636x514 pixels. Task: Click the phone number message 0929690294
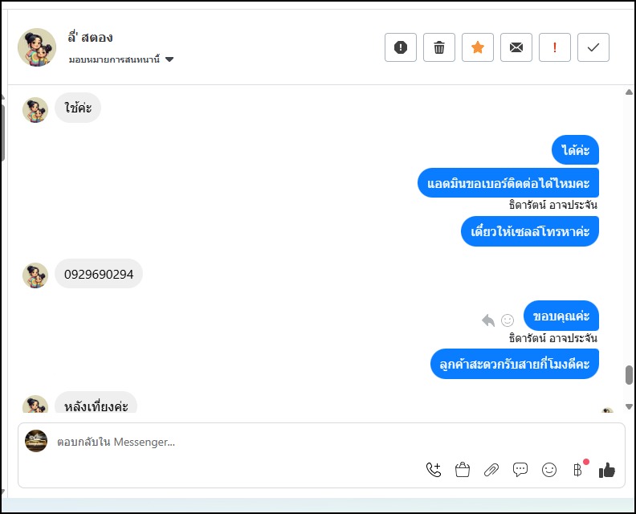coord(98,274)
